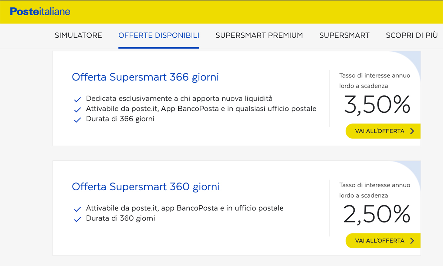Click the arrow chevron on the 3,50% offer button
This screenshot has height=266, width=443.
click(x=412, y=131)
